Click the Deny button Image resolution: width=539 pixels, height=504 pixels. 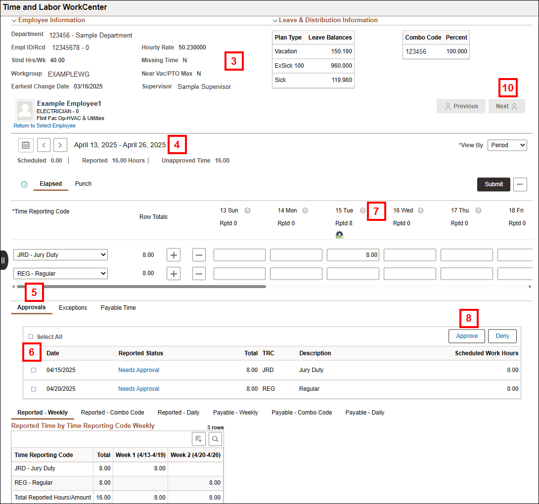click(502, 336)
